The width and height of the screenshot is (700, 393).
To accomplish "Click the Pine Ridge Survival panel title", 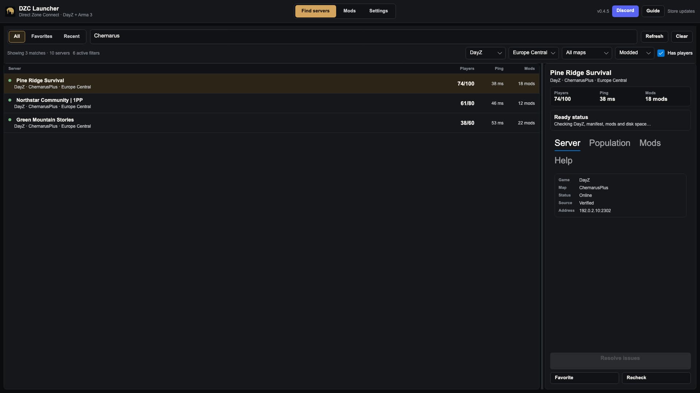I will (x=580, y=73).
